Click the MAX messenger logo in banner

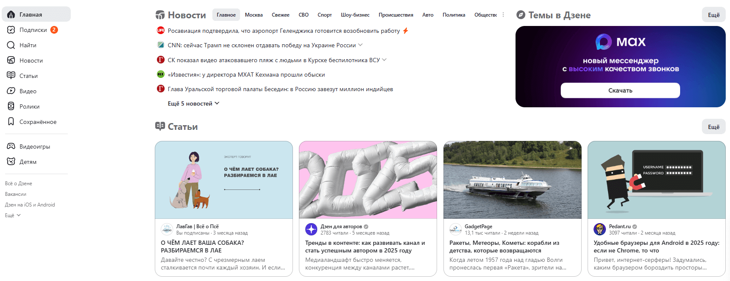click(x=620, y=42)
